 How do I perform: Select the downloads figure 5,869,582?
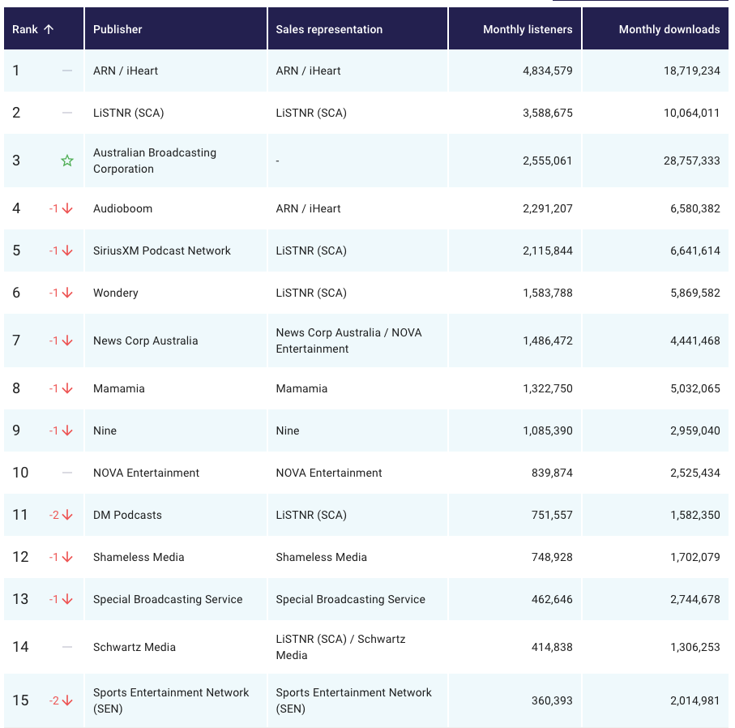pyautogui.click(x=695, y=293)
